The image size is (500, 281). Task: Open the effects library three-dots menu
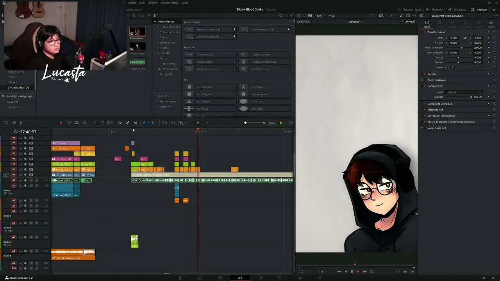tap(292, 16)
